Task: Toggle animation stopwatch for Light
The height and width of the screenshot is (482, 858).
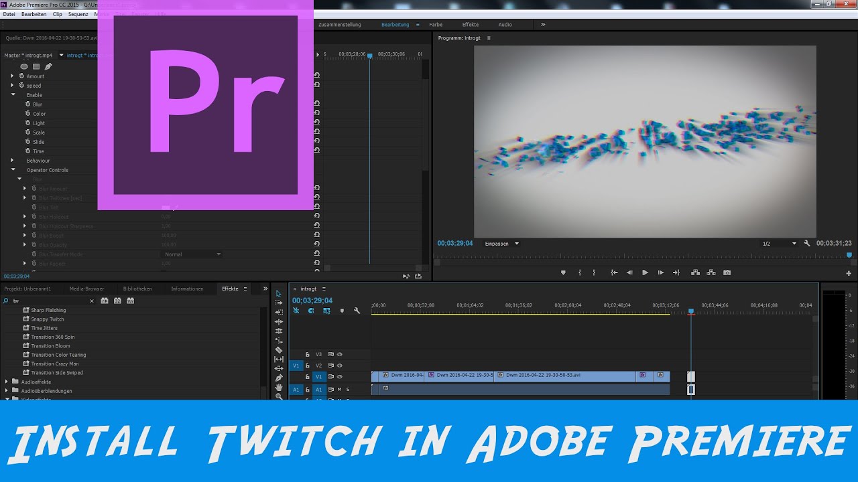Action: click(28, 123)
